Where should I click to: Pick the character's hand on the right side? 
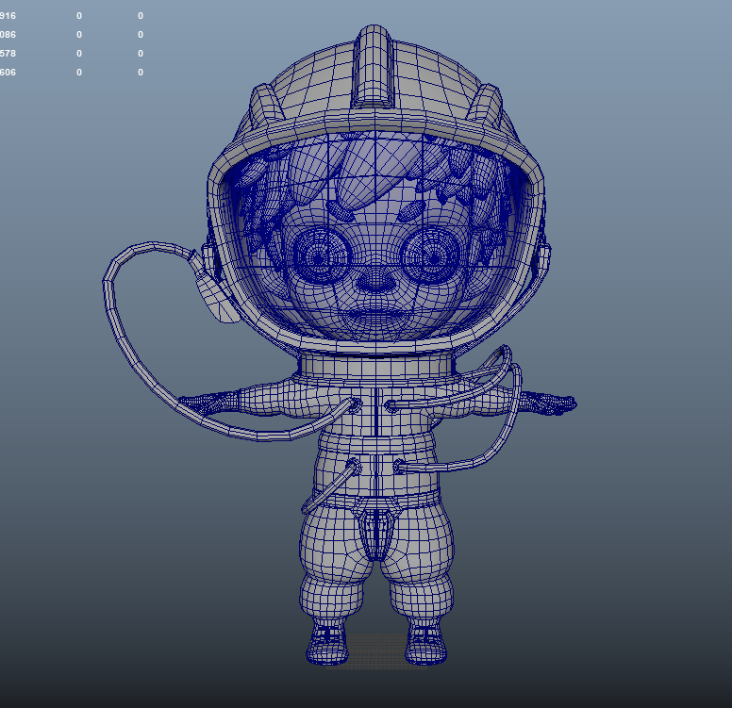[557, 404]
